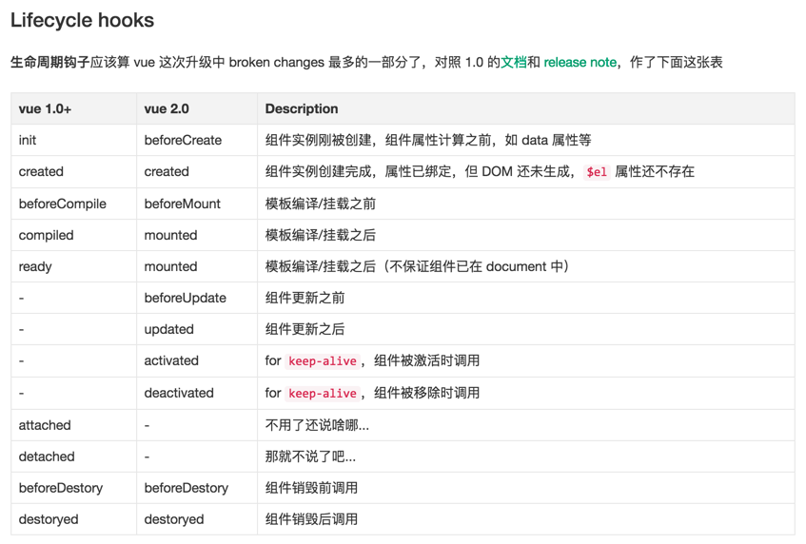
Task: Select the beforeUpdate cell
Action: tap(186, 298)
